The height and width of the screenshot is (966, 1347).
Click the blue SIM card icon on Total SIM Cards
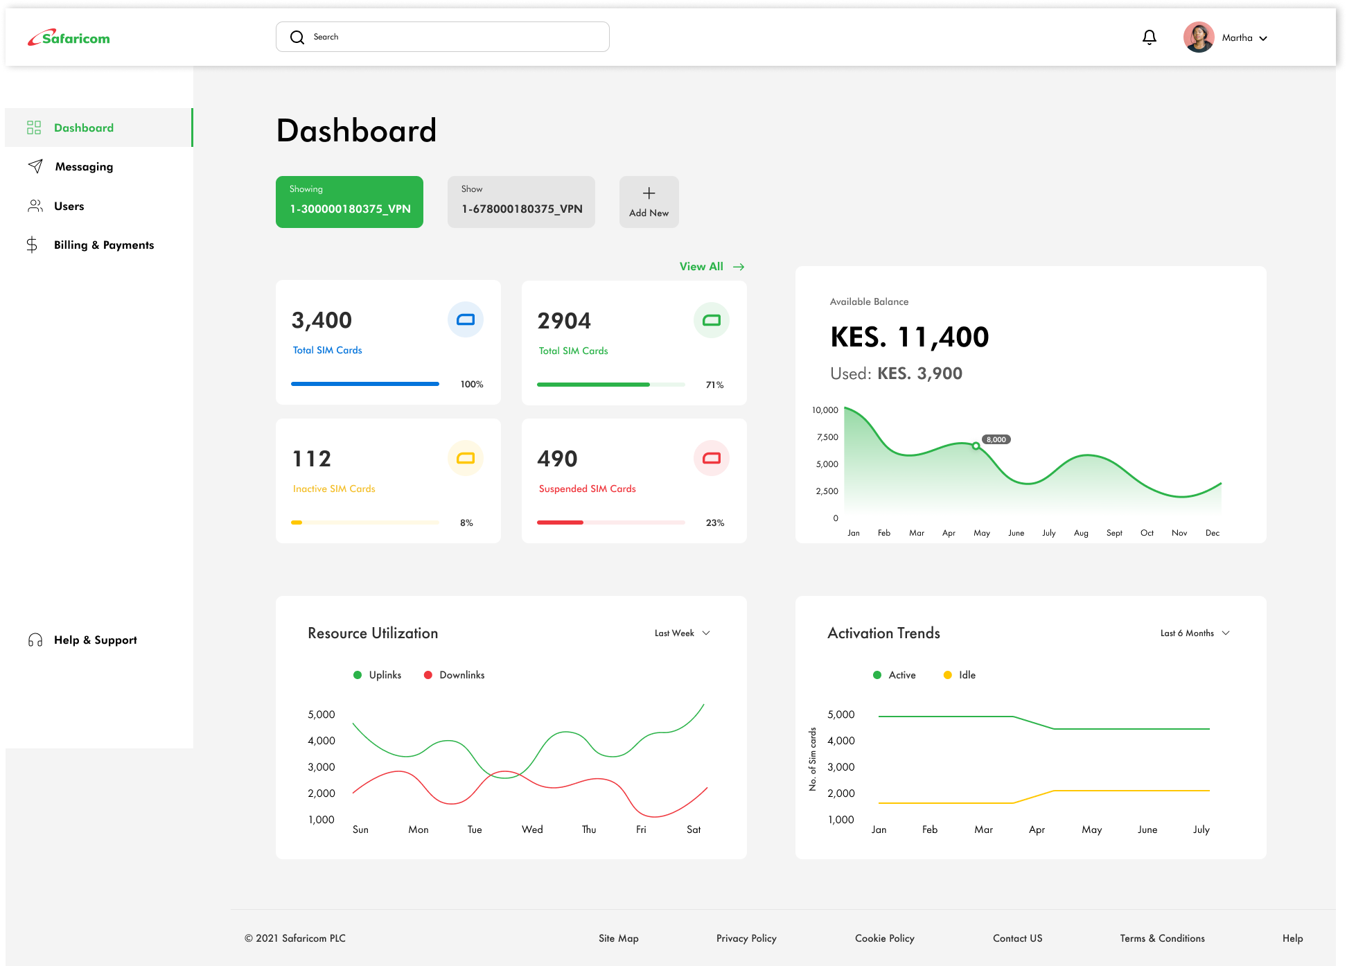465,319
